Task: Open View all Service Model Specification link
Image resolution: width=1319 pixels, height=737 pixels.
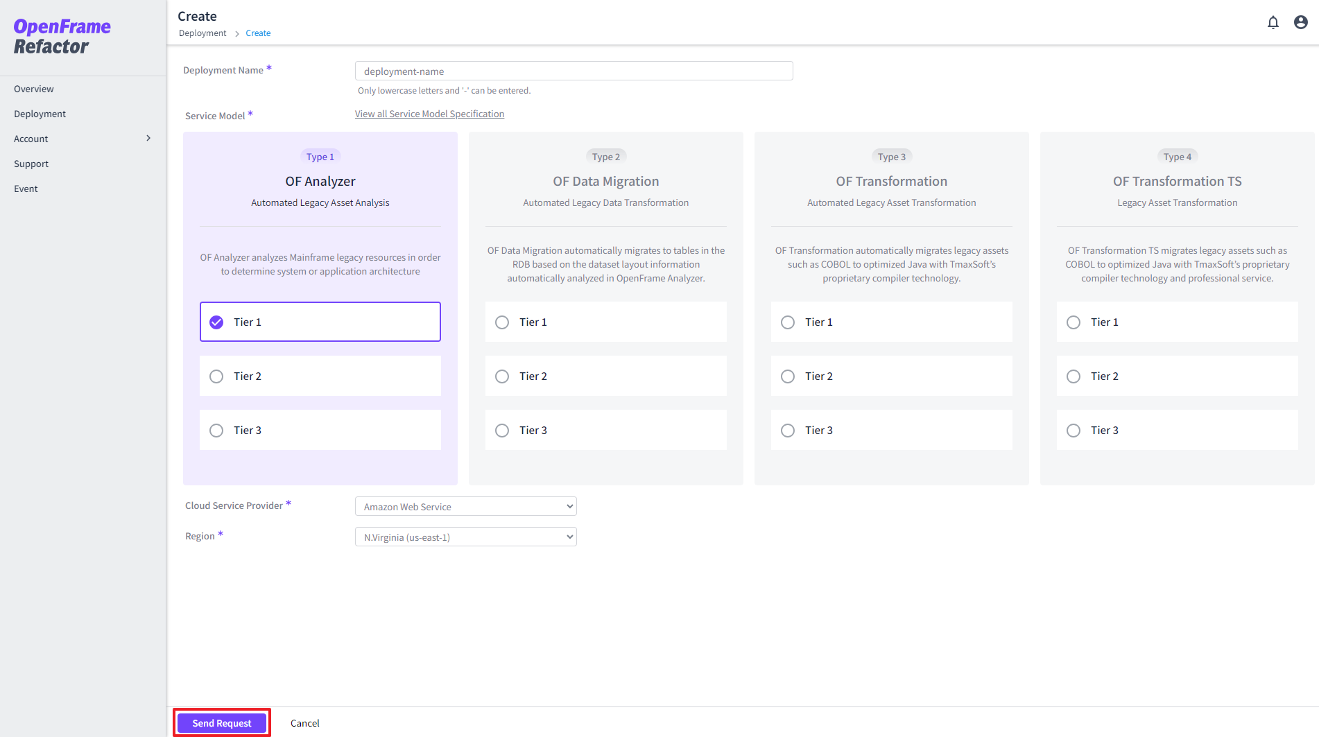Action: coord(429,114)
